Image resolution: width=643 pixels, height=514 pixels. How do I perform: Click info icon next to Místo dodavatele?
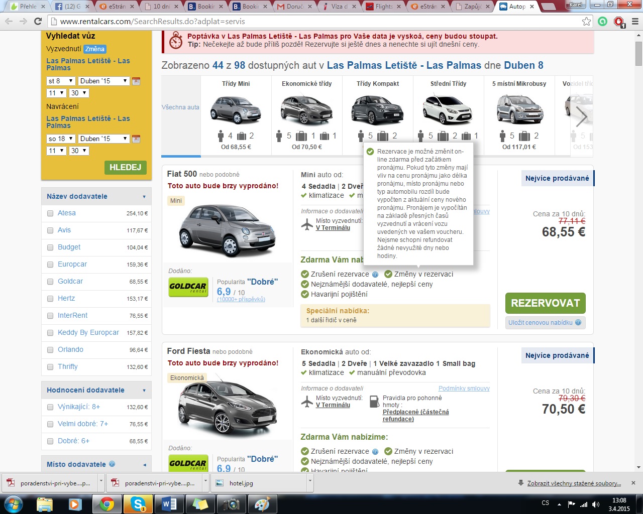pyautogui.click(x=112, y=464)
